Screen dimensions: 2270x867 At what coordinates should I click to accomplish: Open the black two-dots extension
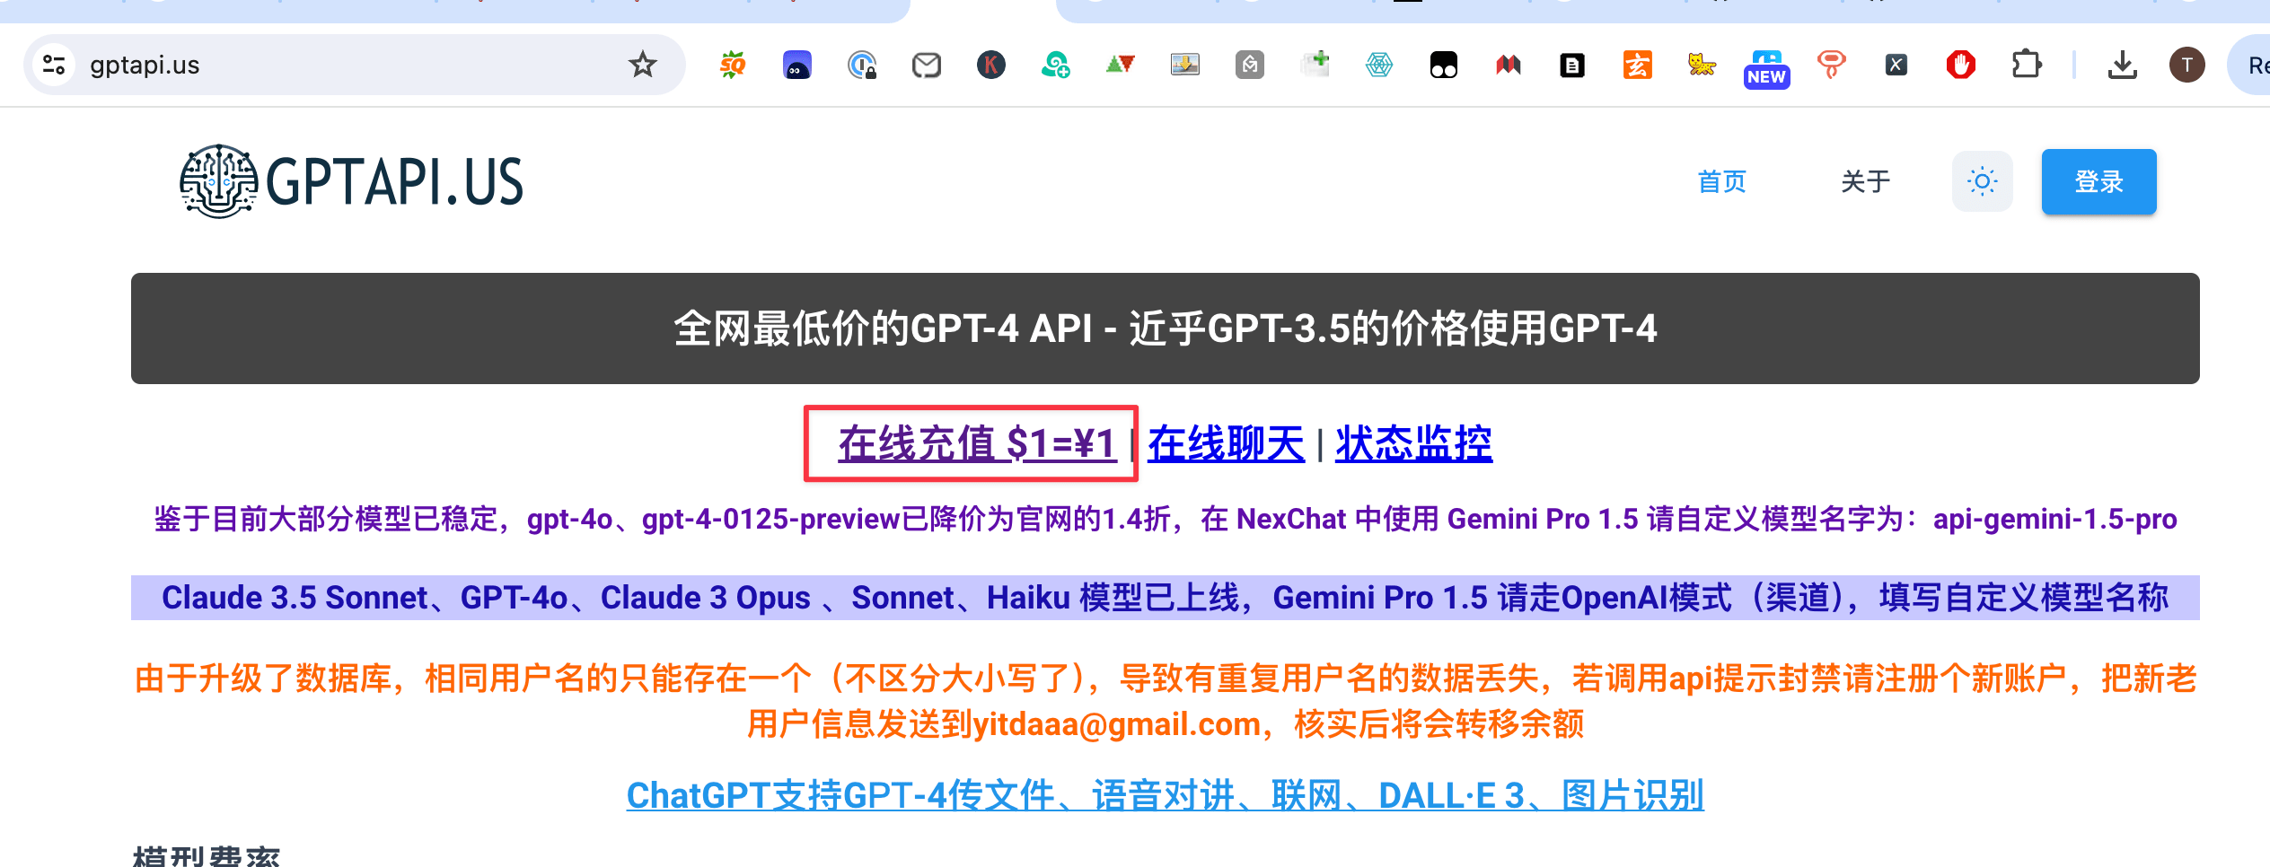click(1444, 65)
